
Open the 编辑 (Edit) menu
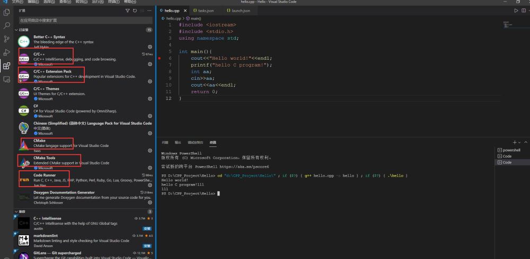pyautogui.click(x=33, y=2)
